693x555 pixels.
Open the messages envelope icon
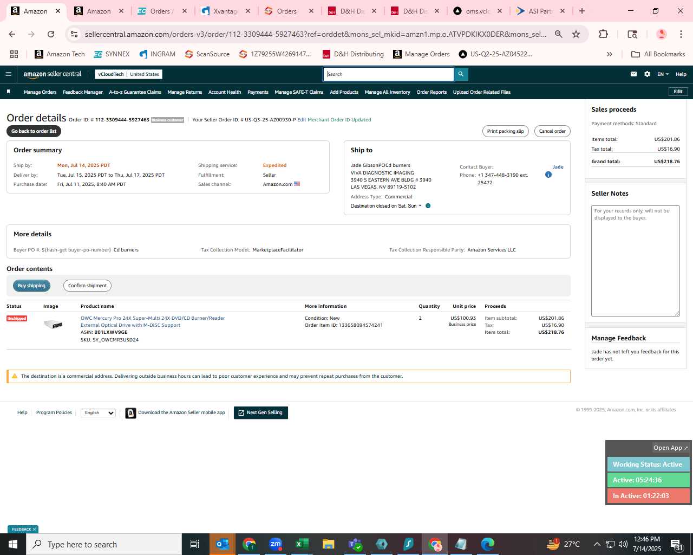coord(633,74)
